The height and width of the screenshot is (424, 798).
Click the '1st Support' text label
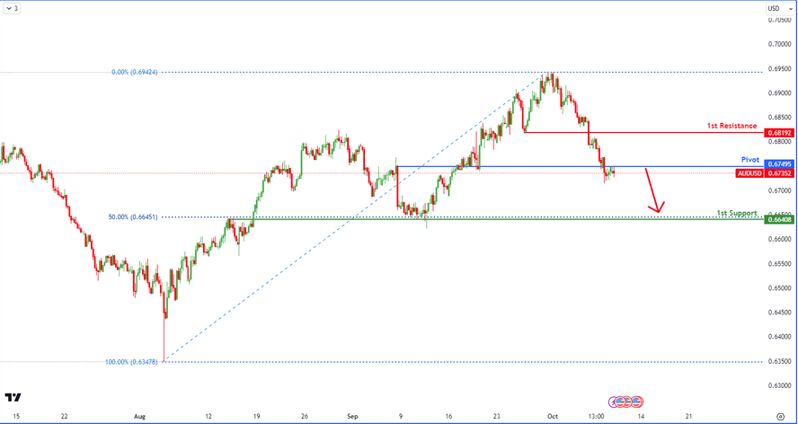(737, 213)
